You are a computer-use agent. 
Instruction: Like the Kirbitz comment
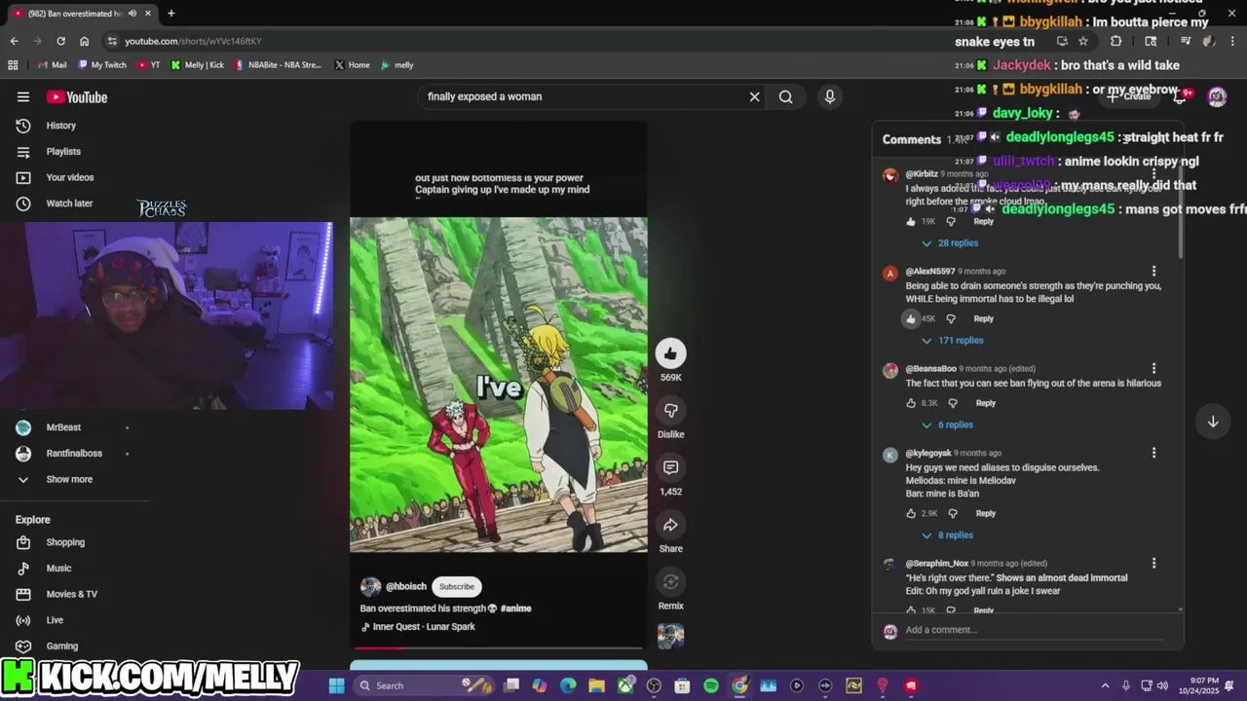point(911,222)
